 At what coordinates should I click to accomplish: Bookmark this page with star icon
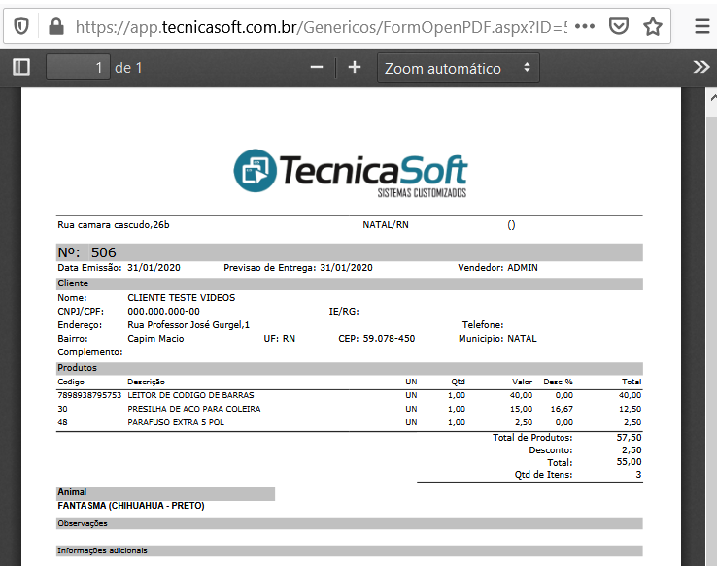pos(653,26)
